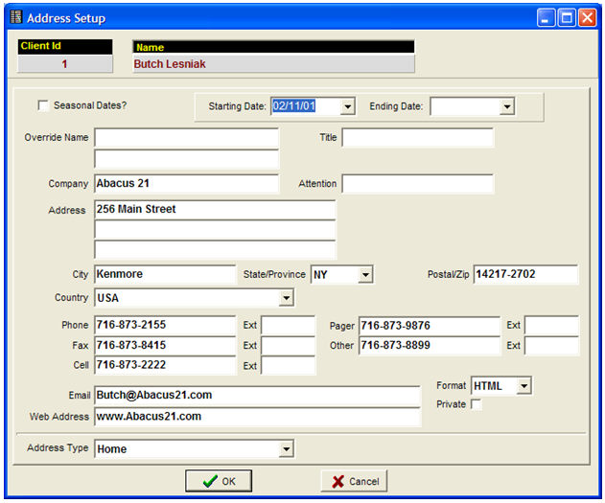Click the Attention input field

pos(417,184)
